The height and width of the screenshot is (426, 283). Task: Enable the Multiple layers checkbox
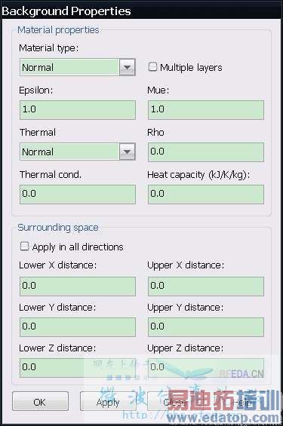pyautogui.click(x=152, y=66)
